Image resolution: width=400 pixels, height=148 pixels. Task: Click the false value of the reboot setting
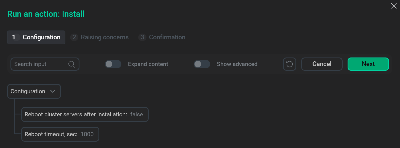(137, 114)
